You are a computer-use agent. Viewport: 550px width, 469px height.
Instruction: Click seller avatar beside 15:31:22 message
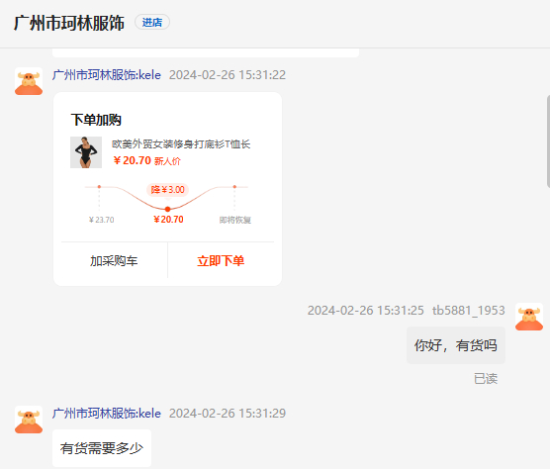[29, 81]
